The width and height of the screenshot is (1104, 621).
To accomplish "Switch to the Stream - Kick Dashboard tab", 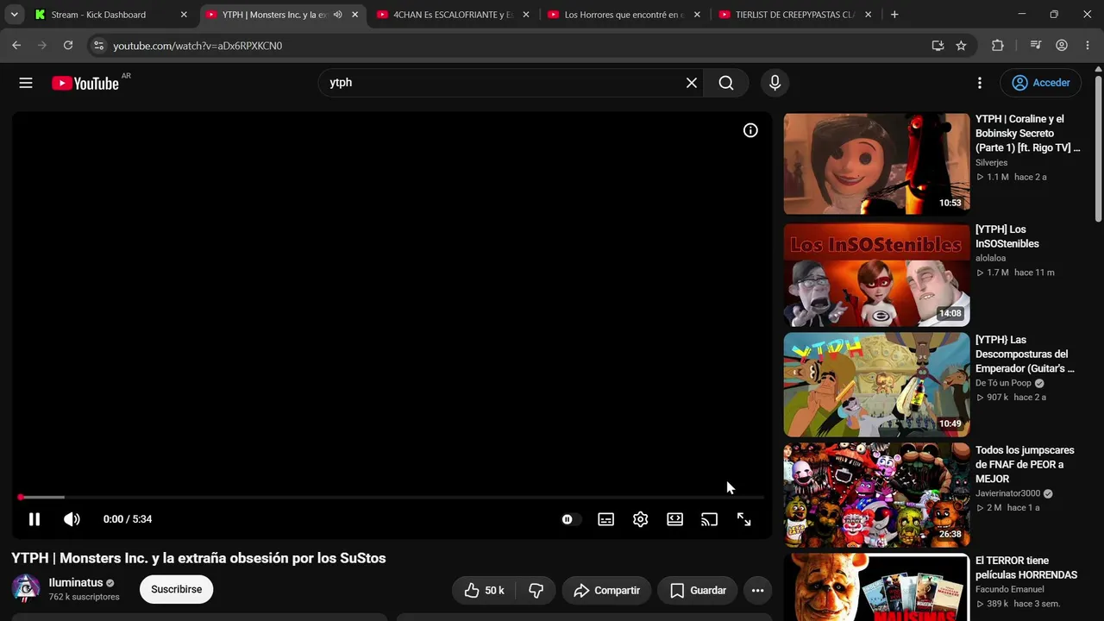I will (x=110, y=15).
